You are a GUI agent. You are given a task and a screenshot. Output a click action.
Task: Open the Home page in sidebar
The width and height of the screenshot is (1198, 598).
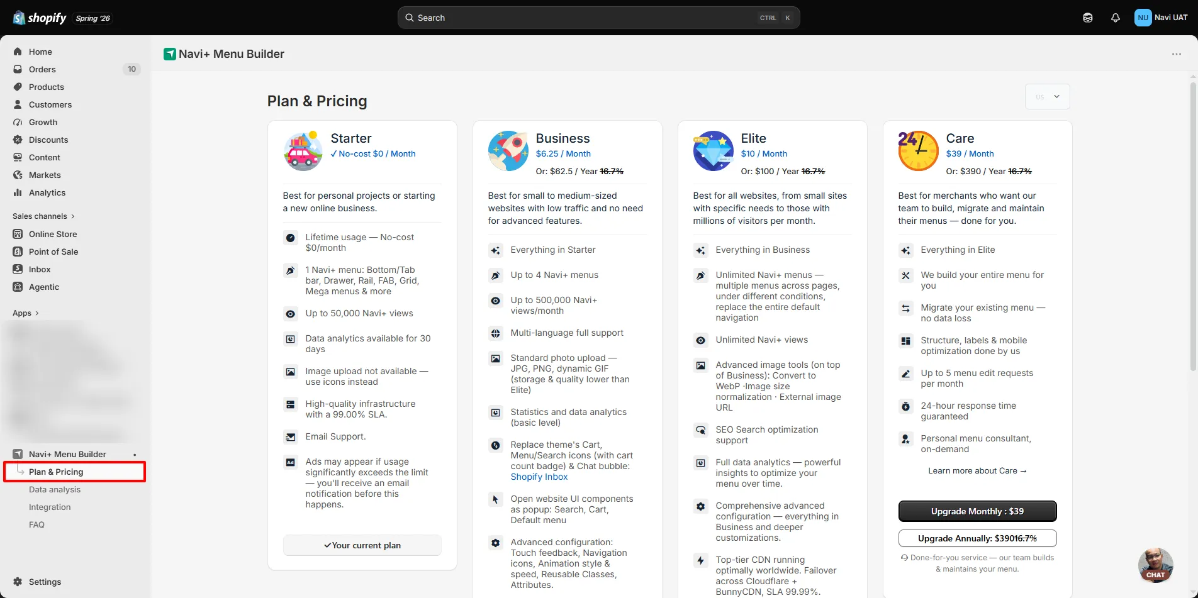[40, 52]
